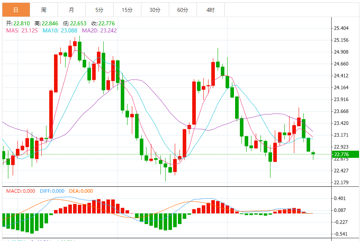363x241 pixels.
Task: Switch to the 周 weekly tab
Action: (x=44, y=10)
